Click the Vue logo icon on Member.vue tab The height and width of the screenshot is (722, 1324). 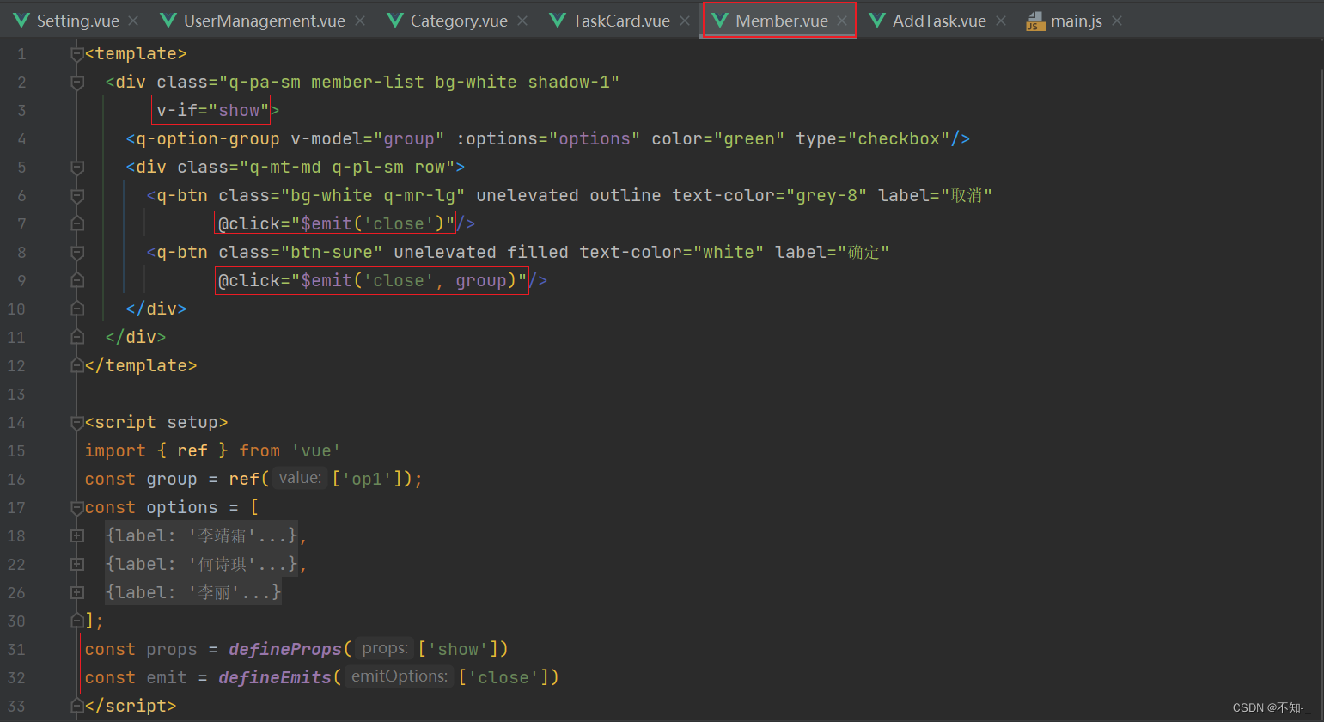tap(720, 21)
